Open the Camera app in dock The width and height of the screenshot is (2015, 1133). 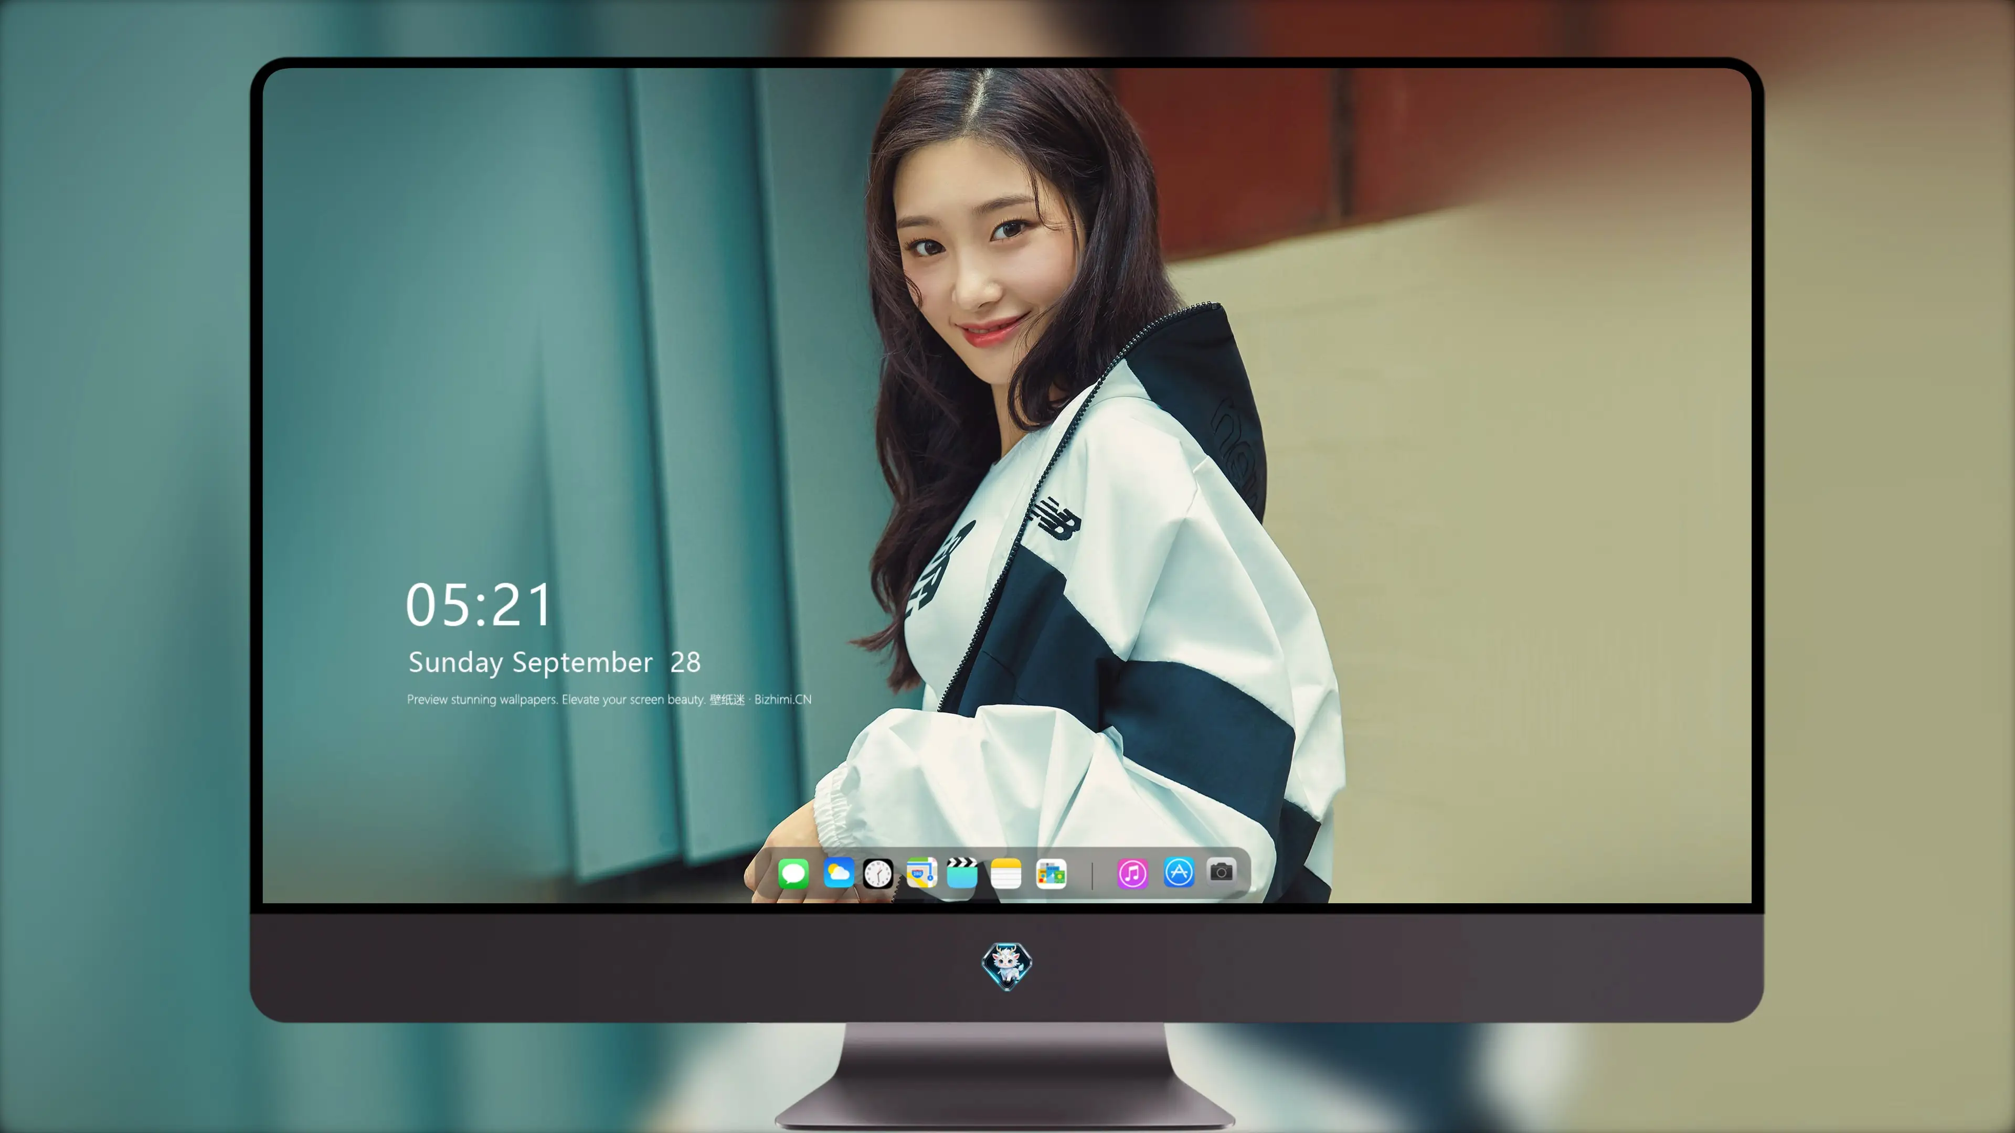[1221, 871]
